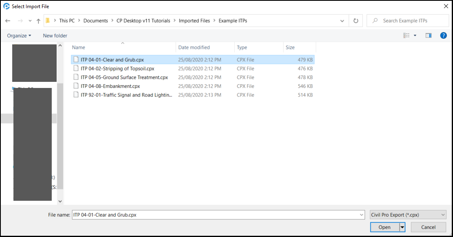The height and width of the screenshot is (237, 453).
Task: Click the ITP 04-08-Embankment.cpx file icon
Action: coord(76,86)
